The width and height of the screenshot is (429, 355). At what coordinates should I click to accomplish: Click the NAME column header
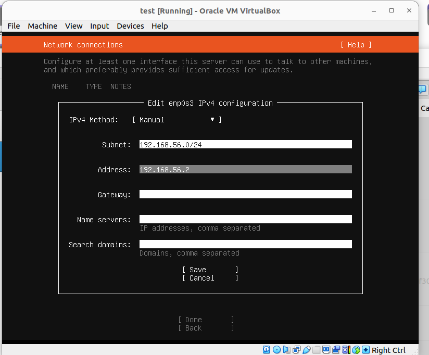pos(60,87)
